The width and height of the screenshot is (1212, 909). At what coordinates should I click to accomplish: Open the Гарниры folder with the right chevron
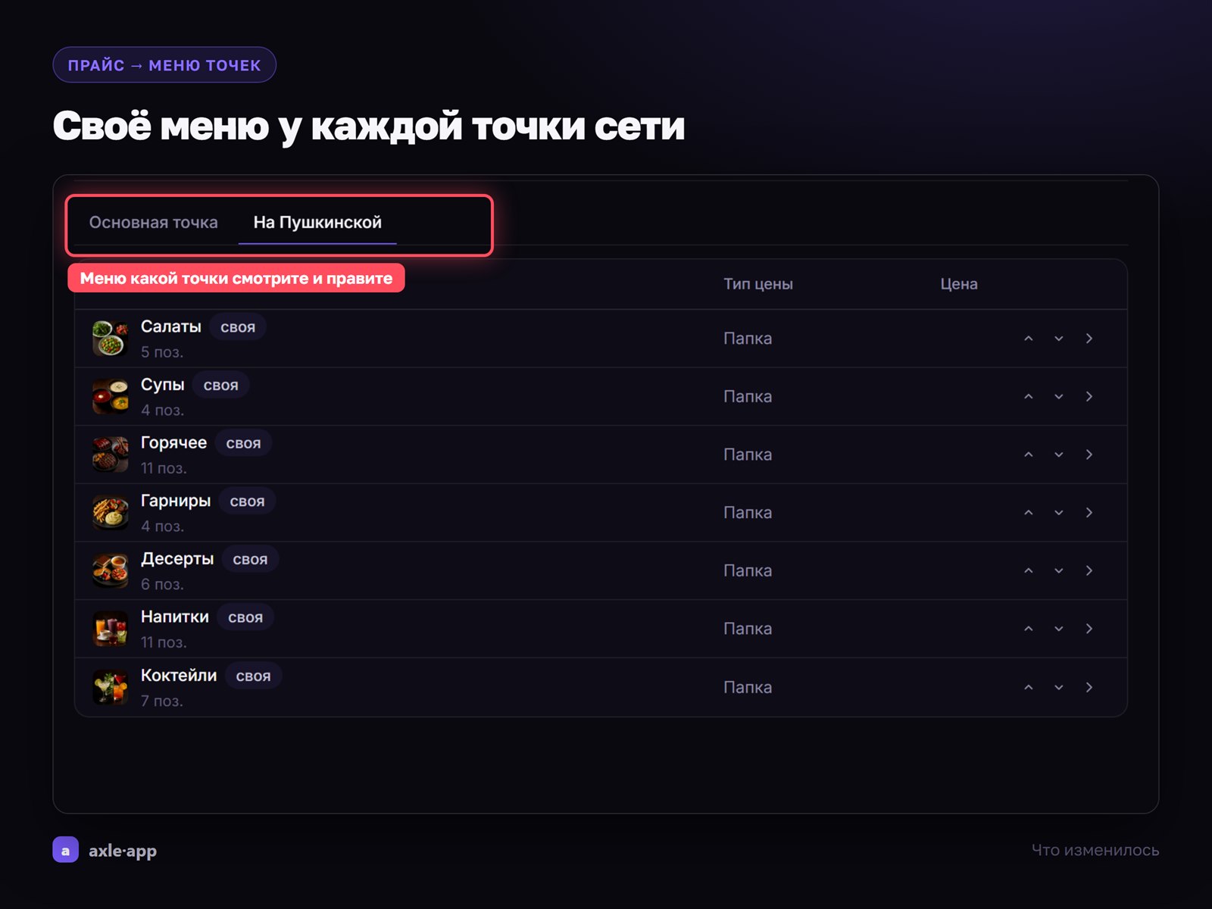coord(1089,513)
